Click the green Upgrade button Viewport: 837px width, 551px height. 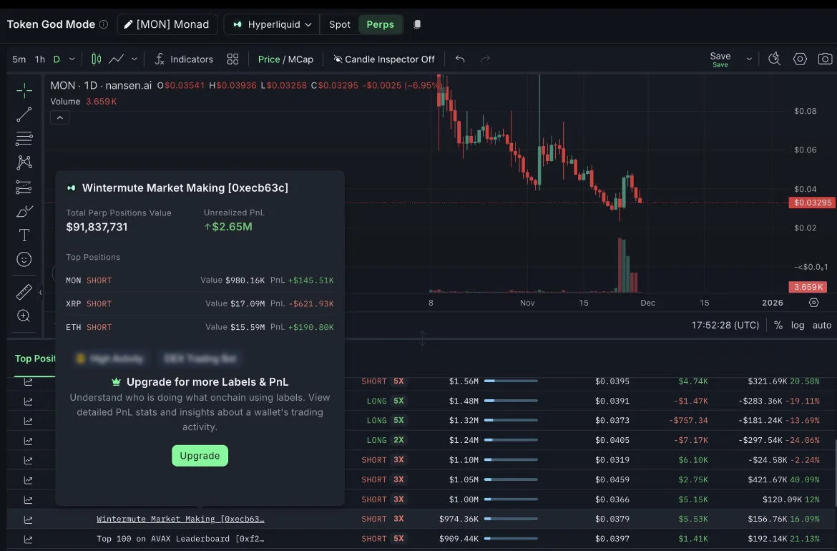pyautogui.click(x=200, y=456)
